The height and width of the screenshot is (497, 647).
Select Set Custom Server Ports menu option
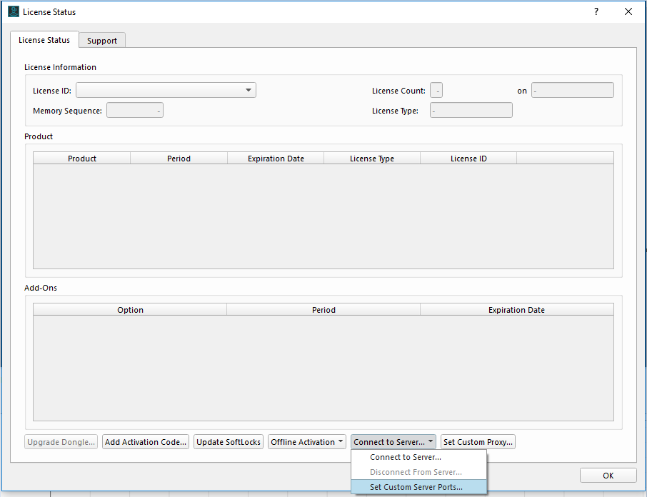click(416, 487)
